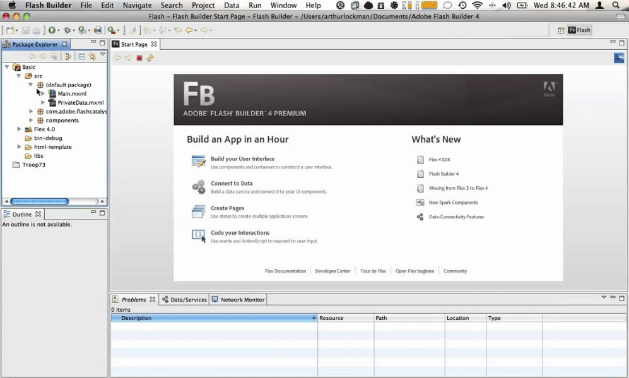Viewport: 629px width, 378px height.
Task: Switch to the Network Monitor tab
Action: click(x=238, y=299)
